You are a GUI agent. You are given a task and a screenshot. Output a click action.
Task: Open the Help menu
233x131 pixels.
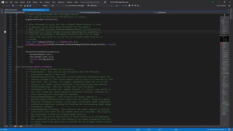[x=76, y=2]
